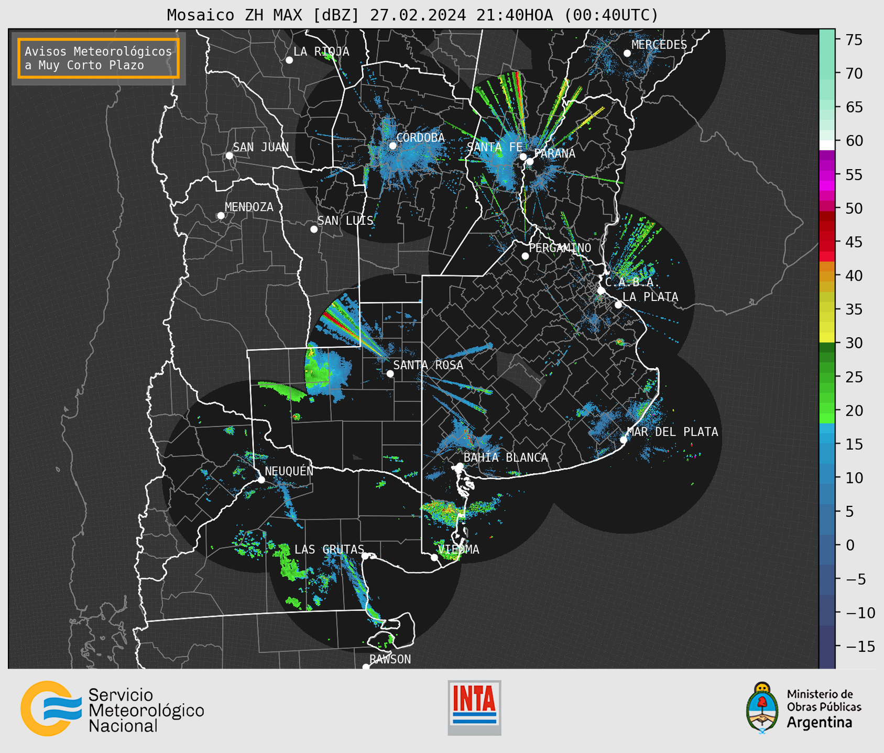Click the La Rioja city marker dot
The image size is (884, 753).
(x=289, y=60)
